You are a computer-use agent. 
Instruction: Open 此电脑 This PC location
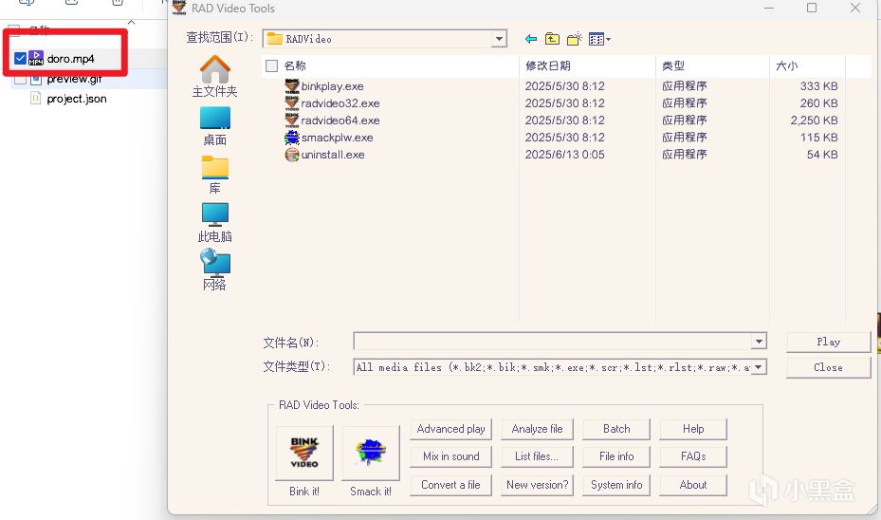coord(214,223)
